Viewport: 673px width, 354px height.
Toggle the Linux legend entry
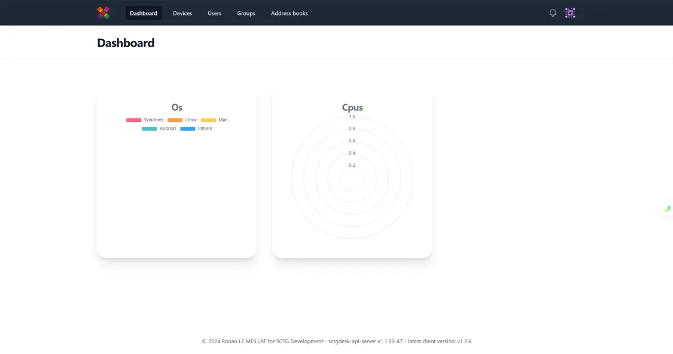pos(182,120)
